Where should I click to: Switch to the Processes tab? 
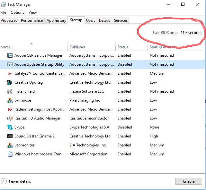9,21
